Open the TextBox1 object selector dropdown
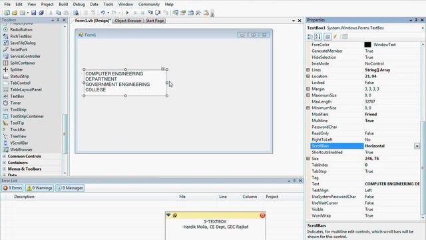Screen dimensions: 426x240 pyautogui.click(x=423, y=28)
